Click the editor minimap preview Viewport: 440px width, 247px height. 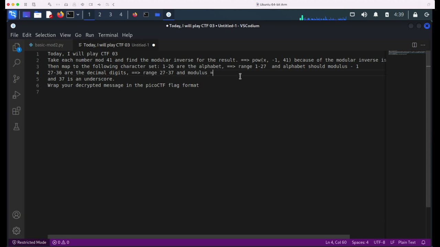(407, 53)
